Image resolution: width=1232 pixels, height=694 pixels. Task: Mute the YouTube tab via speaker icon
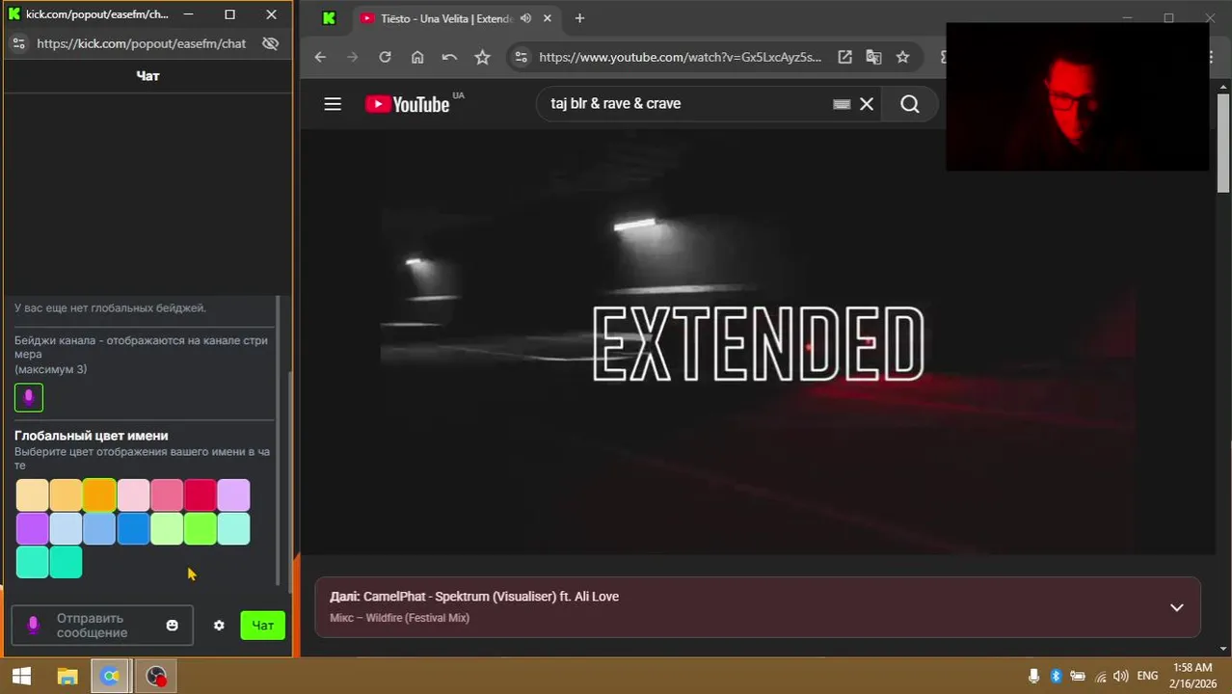[525, 18]
